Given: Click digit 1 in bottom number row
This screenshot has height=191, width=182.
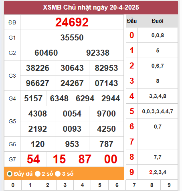Looking at the screenshot, I should click(x=30, y=185).
